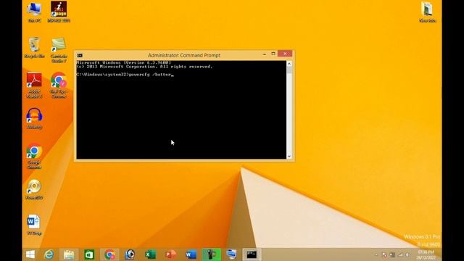
Task: Launch Internet Explorer from the taskbar
Action: point(49,254)
